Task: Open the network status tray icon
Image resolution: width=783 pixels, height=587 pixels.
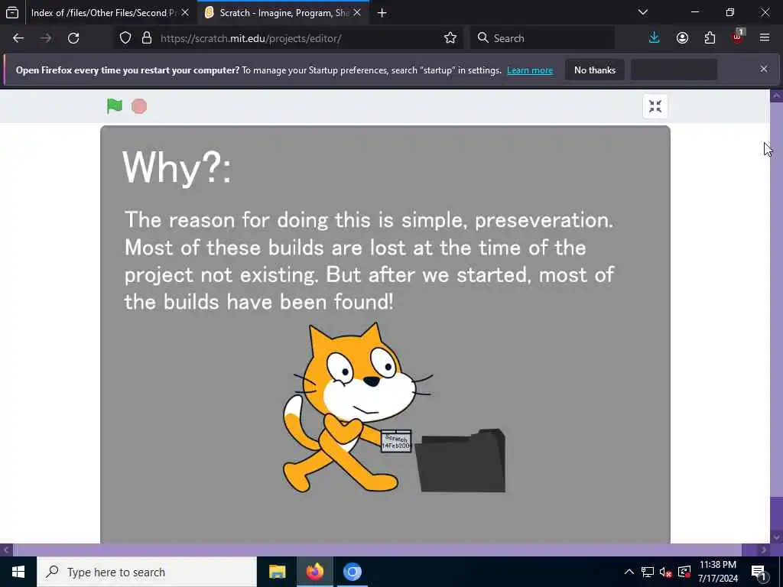Action: point(648,572)
